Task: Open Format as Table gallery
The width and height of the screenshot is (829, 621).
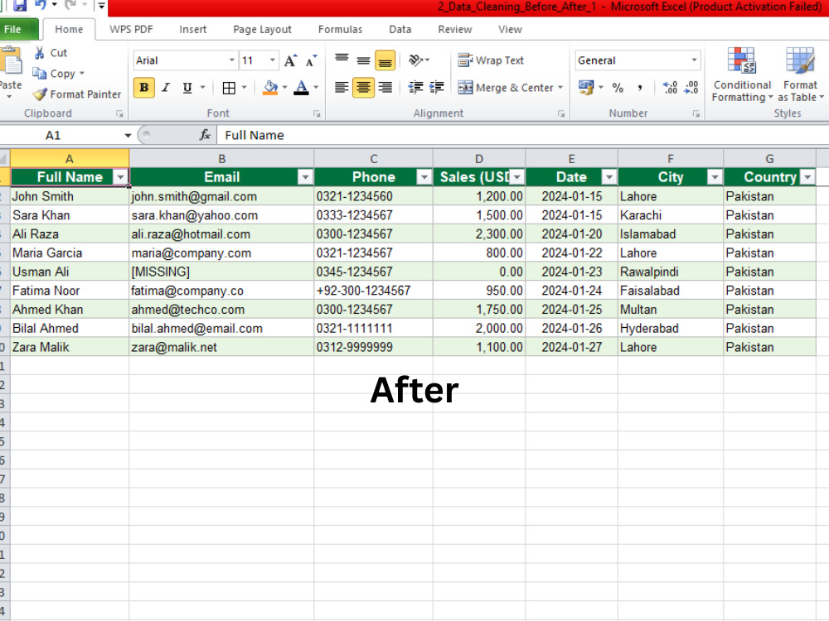Action: tap(801, 75)
